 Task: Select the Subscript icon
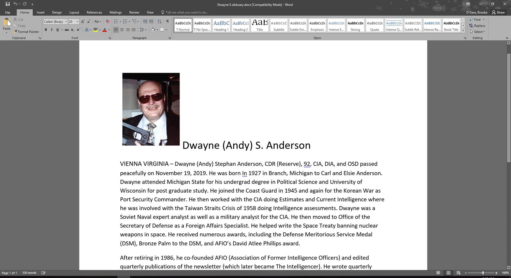pos(72,29)
